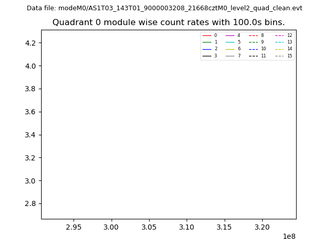Toggle legend label 11
This screenshot has width=329, height=246.
click(263, 56)
